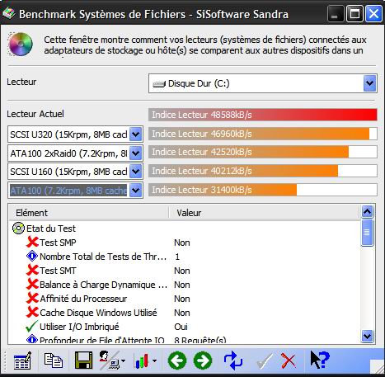Screen dimensions: 385x377
Task: Open the Lecteur Disque Dur (C:) dropdown
Action: click(369, 83)
